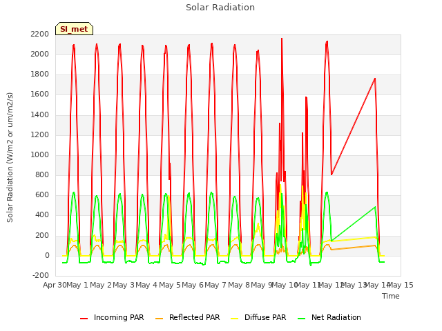Click the May 10 Incoming PAR spike peak

tap(282, 39)
